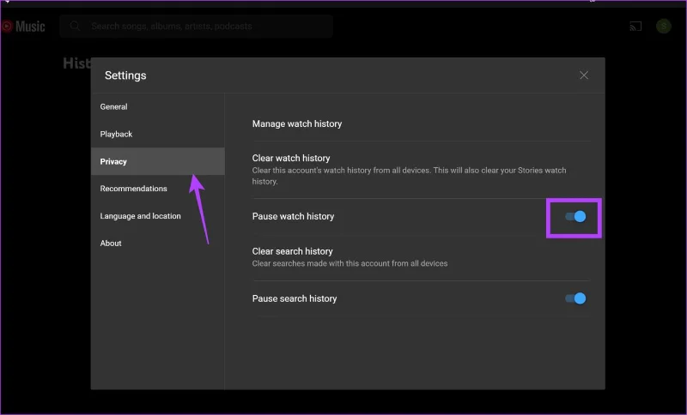Open the Playback settings section
This screenshot has width=687, height=415.
click(x=158, y=135)
